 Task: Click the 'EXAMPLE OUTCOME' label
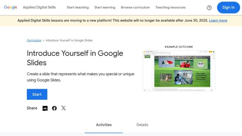coord(179,47)
